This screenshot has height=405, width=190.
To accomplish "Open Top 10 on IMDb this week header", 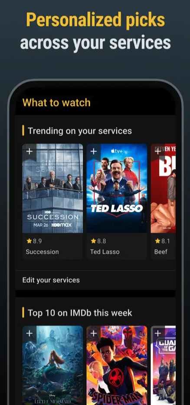I will tap(80, 313).
